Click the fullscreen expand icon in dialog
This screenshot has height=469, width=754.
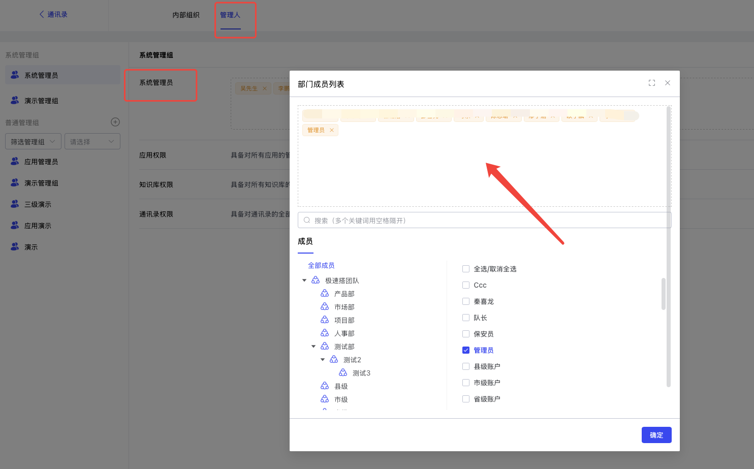(x=652, y=83)
